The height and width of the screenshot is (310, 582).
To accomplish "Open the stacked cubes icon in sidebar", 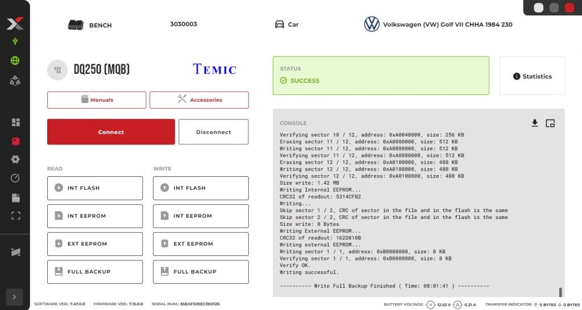I will pos(15,81).
